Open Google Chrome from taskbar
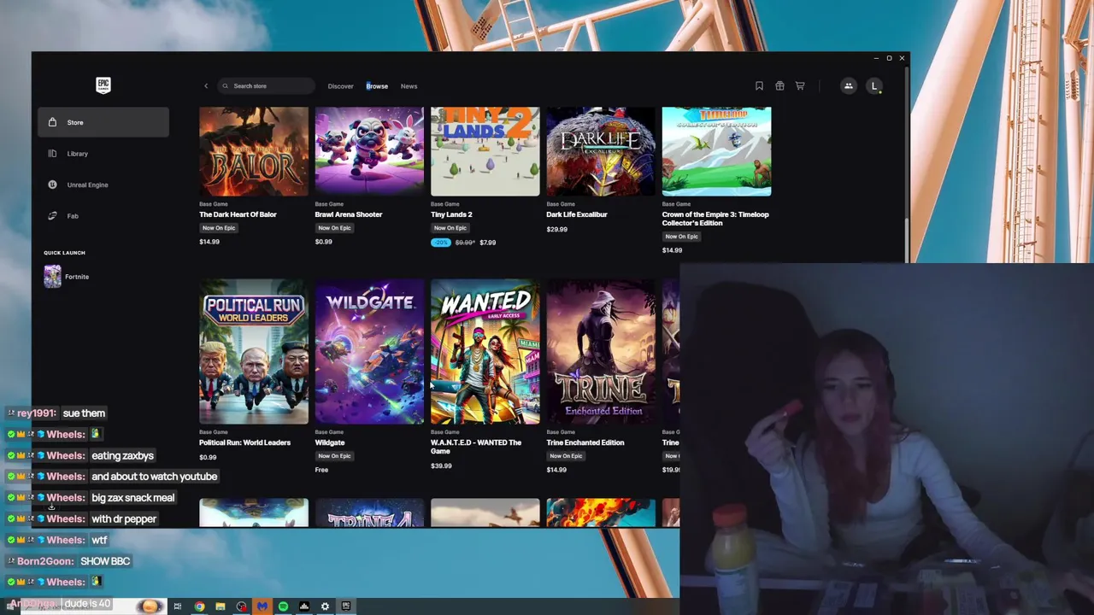The height and width of the screenshot is (615, 1094). (199, 606)
